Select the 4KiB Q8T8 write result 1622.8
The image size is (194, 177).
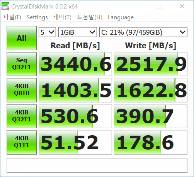(x=151, y=90)
